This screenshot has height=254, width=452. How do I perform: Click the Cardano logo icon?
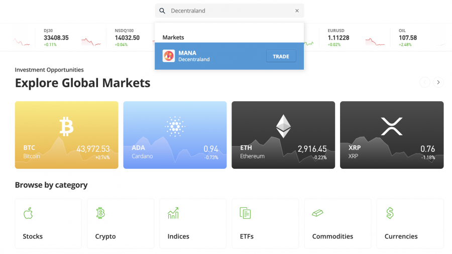(x=175, y=126)
